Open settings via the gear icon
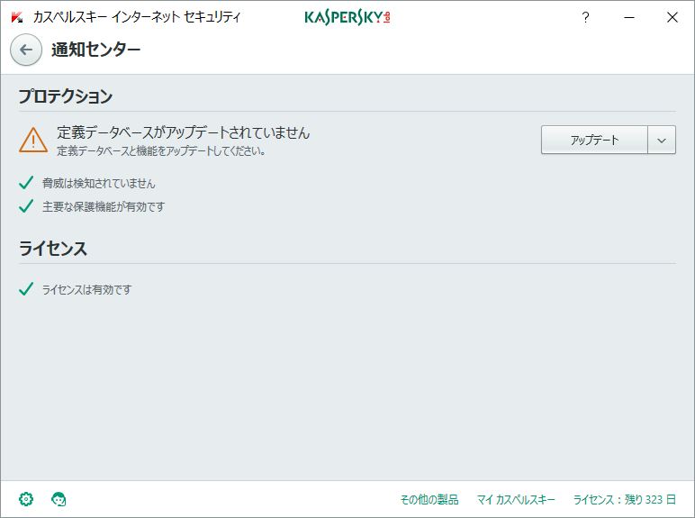 pyautogui.click(x=26, y=499)
